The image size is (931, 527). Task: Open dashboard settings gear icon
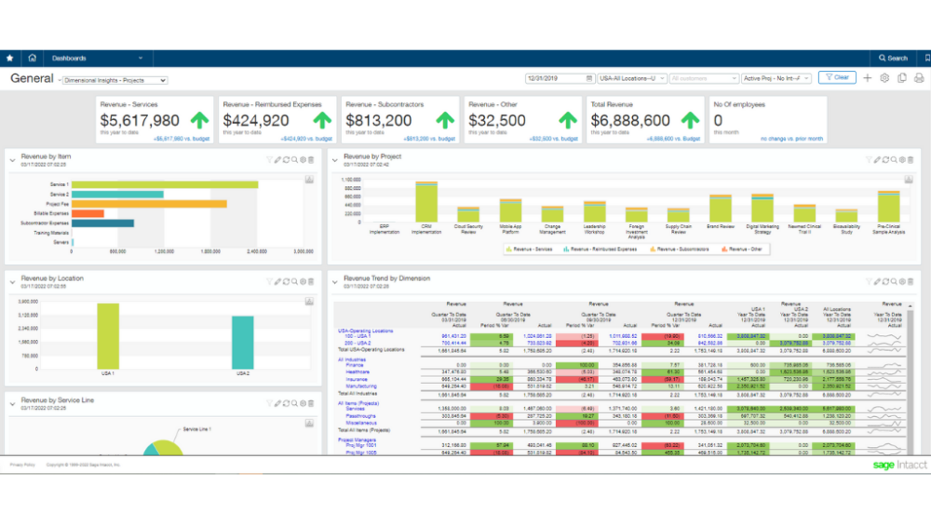(x=884, y=78)
